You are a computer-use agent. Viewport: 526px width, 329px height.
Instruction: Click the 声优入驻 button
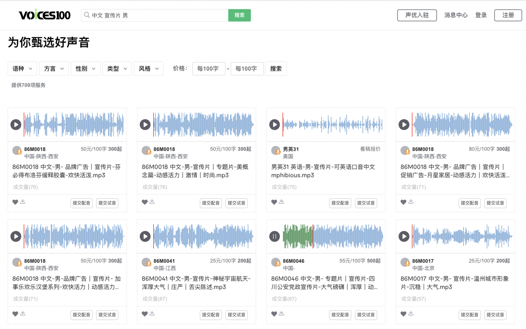click(x=417, y=15)
